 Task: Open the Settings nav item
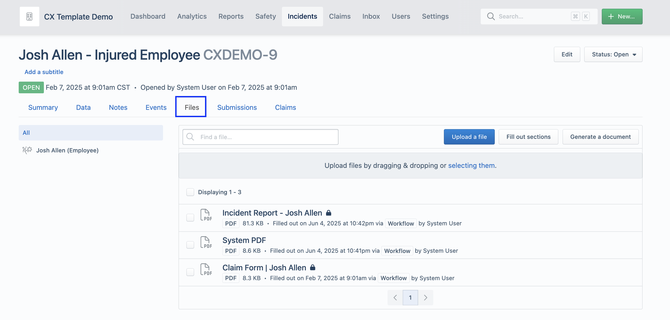click(435, 17)
